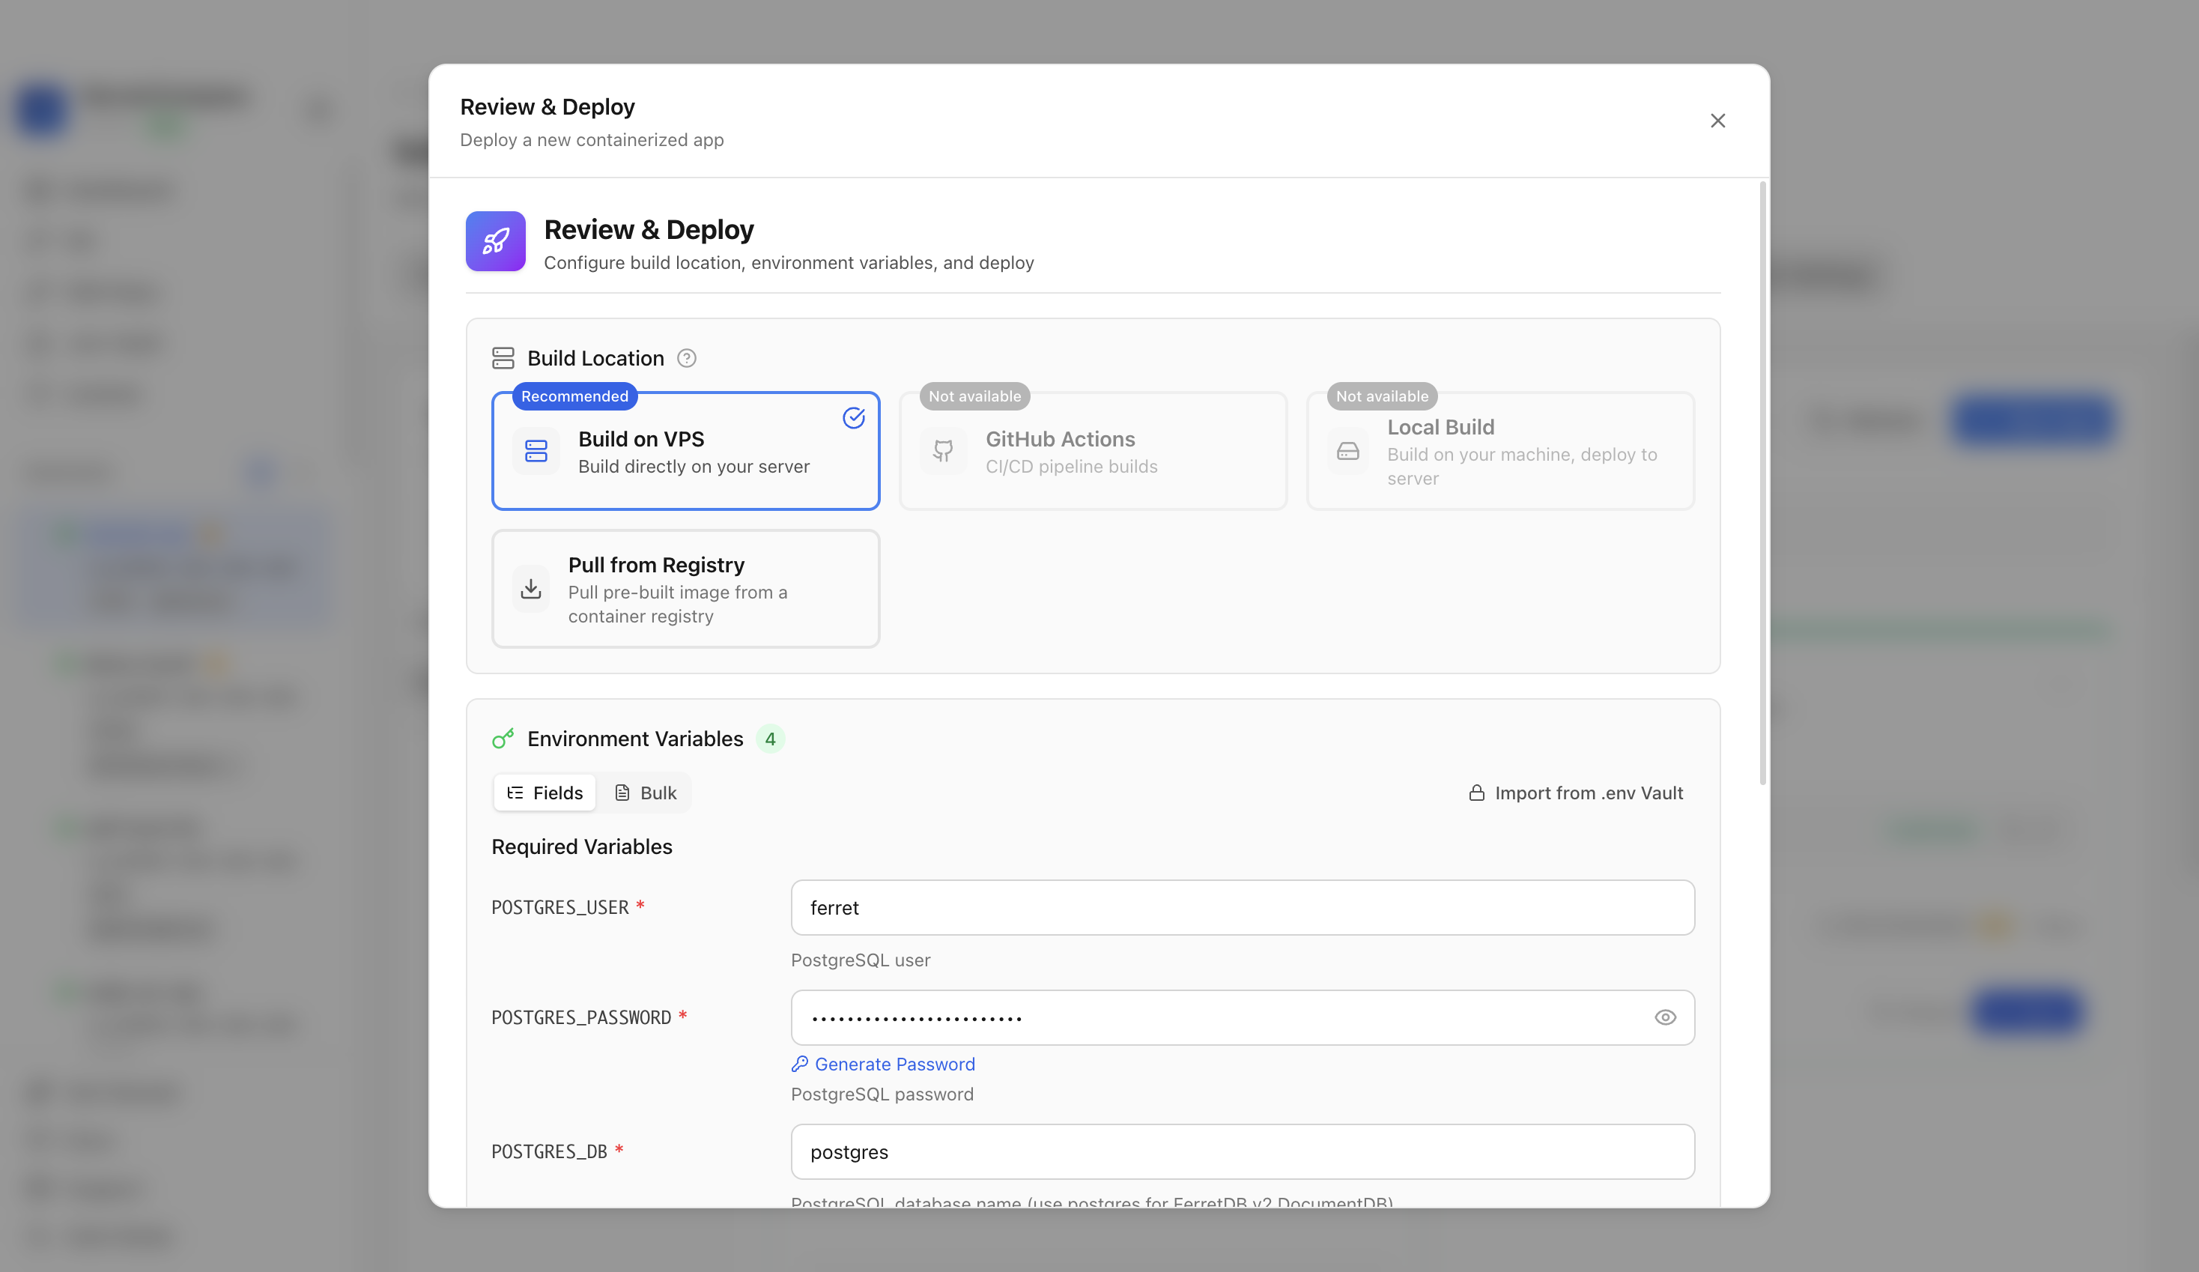
Task: Select the Pull from Registry option
Action: 686,590
